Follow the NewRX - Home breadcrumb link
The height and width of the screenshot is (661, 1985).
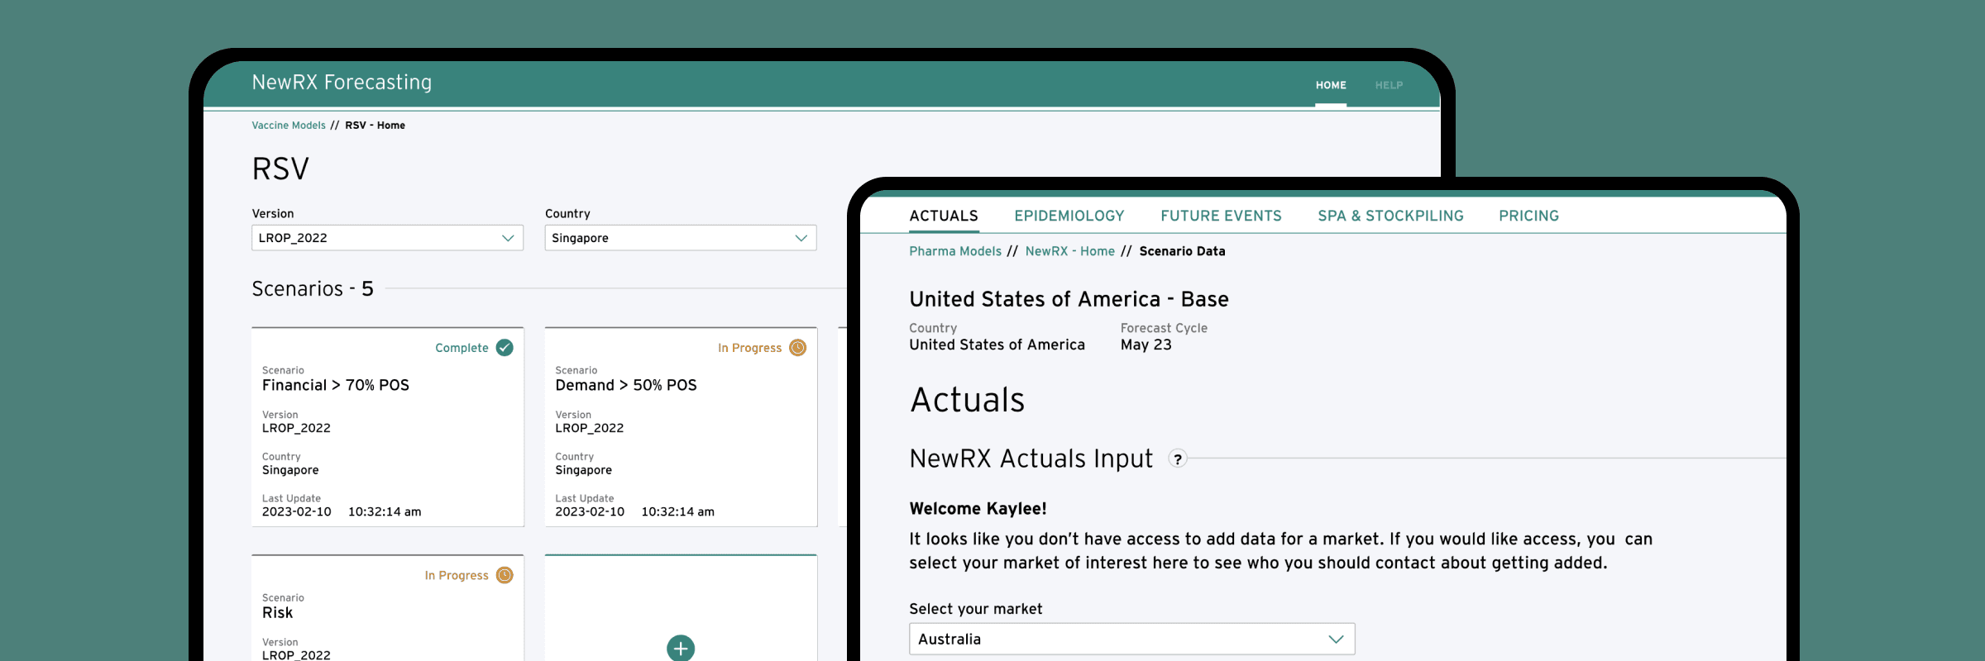coord(1070,251)
